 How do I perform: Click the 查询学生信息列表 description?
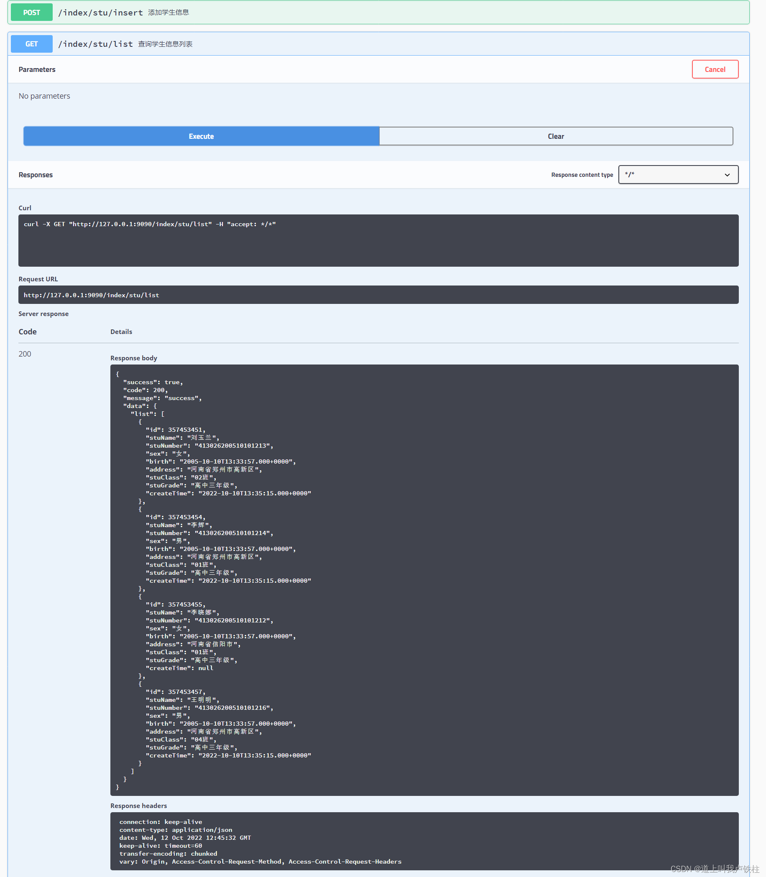(x=166, y=44)
